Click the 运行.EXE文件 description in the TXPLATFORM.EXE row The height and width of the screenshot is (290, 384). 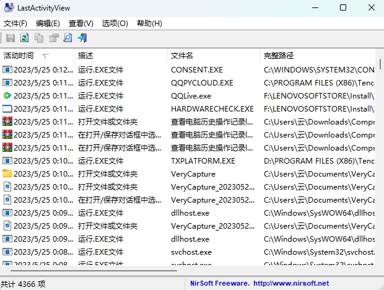[101, 161]
